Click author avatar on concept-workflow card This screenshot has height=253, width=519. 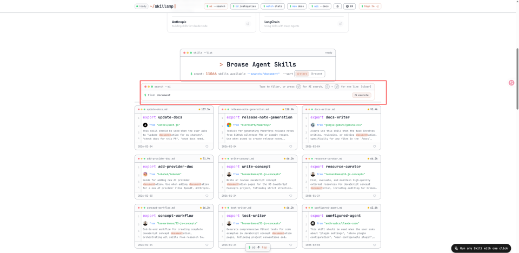click(145, 223)
